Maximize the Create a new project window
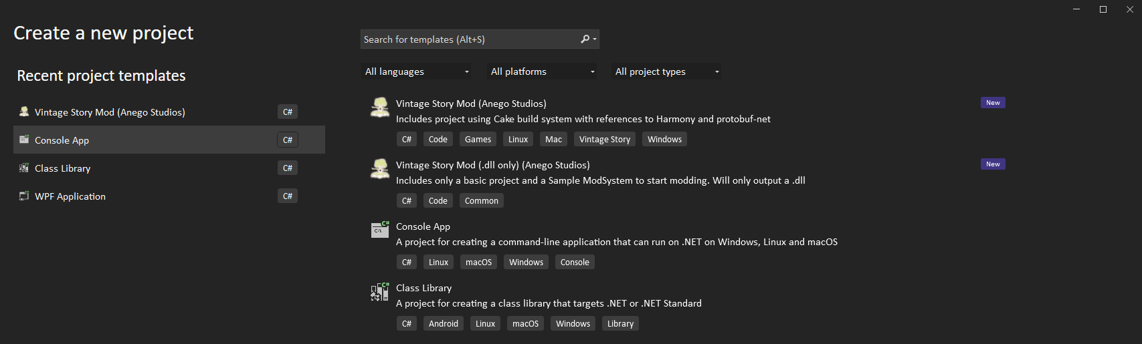This screenshot has width=1142, height=344. (1103, 9)
